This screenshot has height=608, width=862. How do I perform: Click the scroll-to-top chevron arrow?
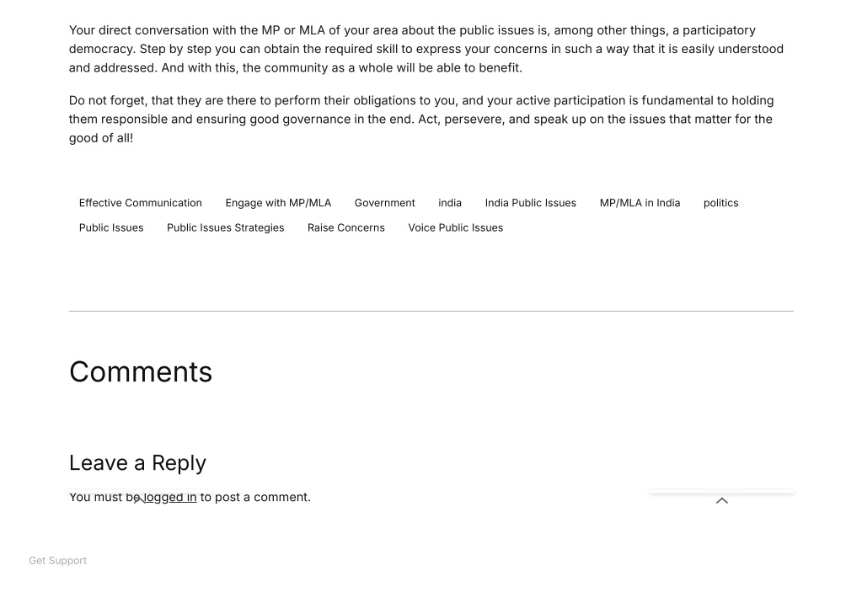click(722, 500)
